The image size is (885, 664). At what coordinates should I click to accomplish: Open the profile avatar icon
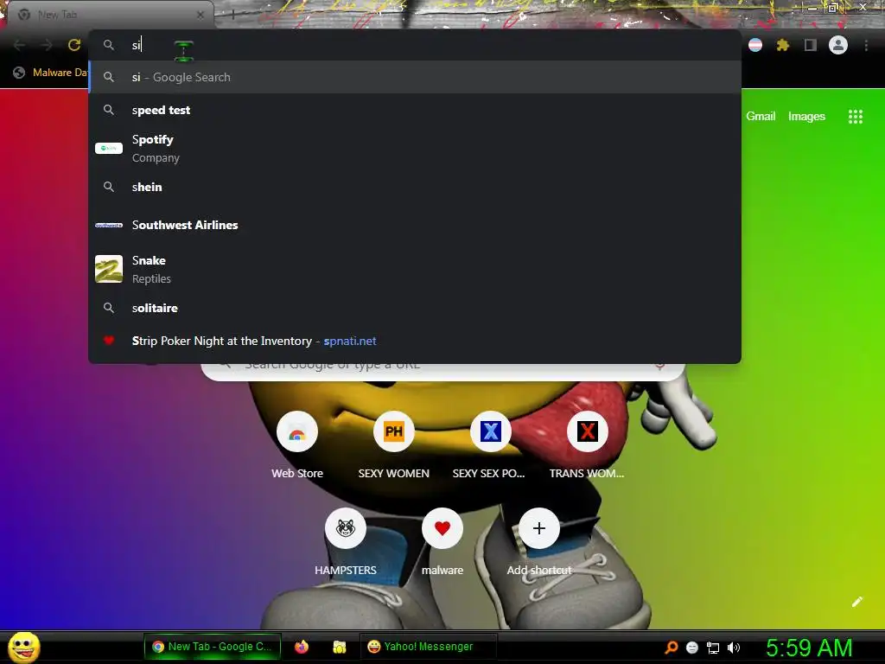coord(838,45)
